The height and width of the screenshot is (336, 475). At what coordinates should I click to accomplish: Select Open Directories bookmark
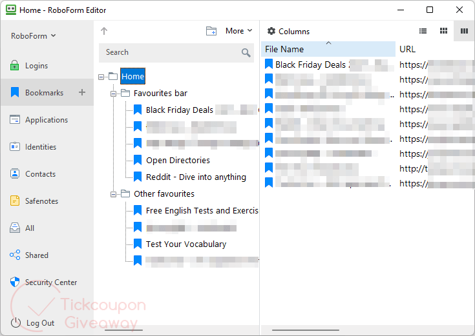(x=178, y=161)
